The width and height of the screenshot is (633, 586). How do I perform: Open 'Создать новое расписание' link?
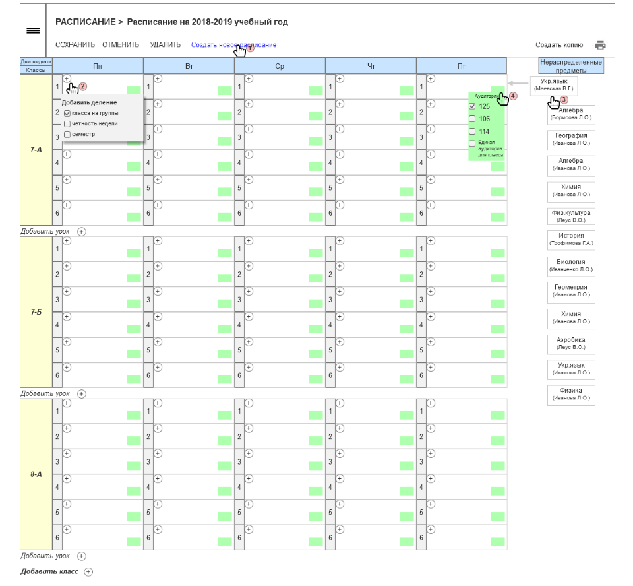pos(233,45)
